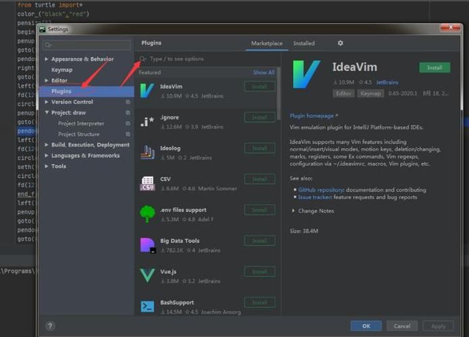Open the GitHub repository link

[x=321, y=190]
